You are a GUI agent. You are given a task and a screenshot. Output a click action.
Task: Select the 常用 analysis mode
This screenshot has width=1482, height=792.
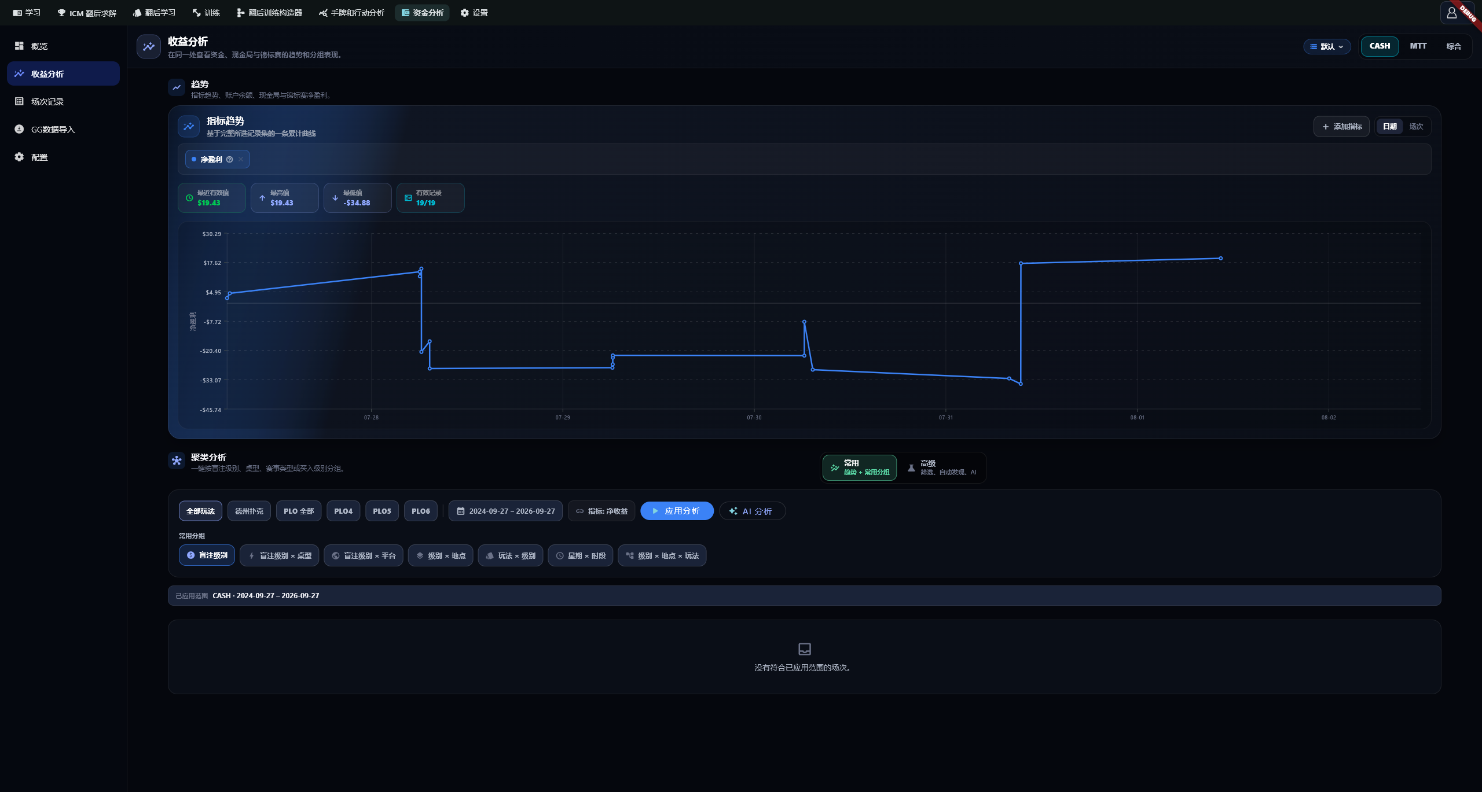pyautogui.click(x=860, y=467)
